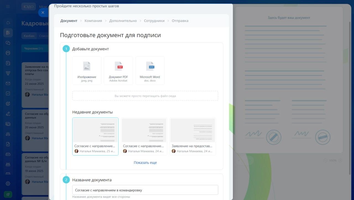Click the file drag-and-drop upload area
This screenshot has height=200, width=354.
[x=145, y=96]
